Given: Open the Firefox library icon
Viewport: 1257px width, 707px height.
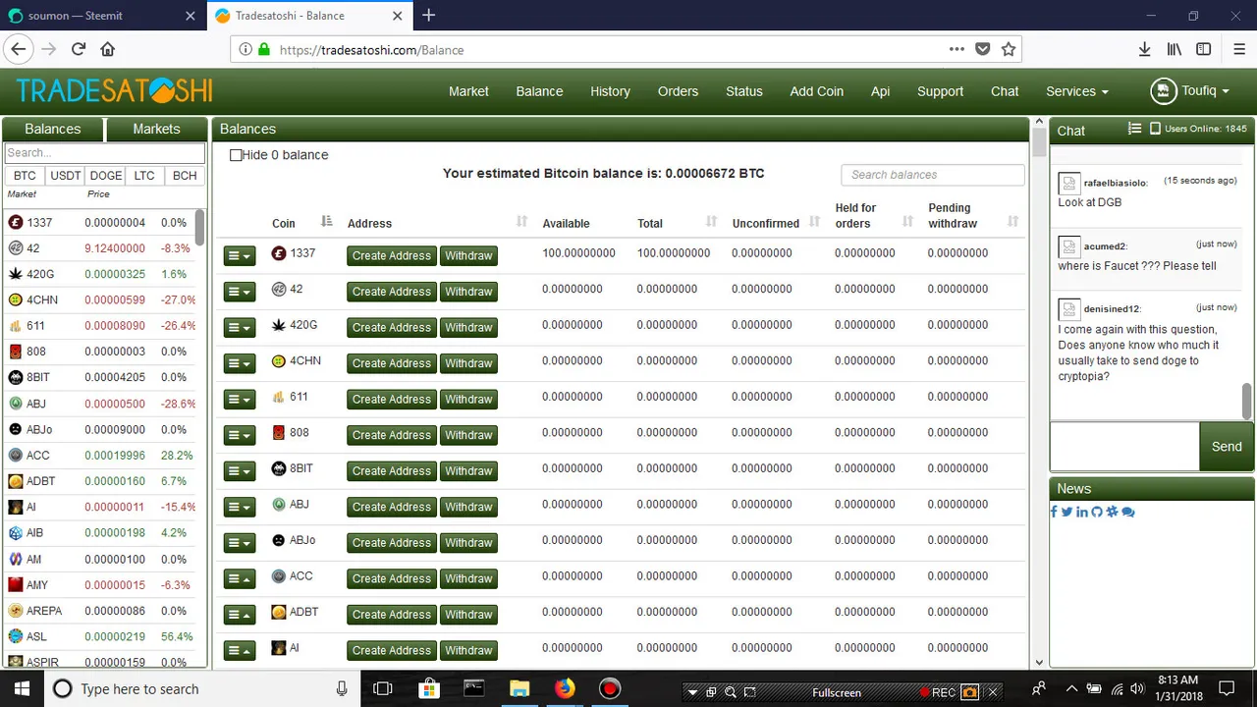Looking at the screenshot, I should click(1174, 49).
